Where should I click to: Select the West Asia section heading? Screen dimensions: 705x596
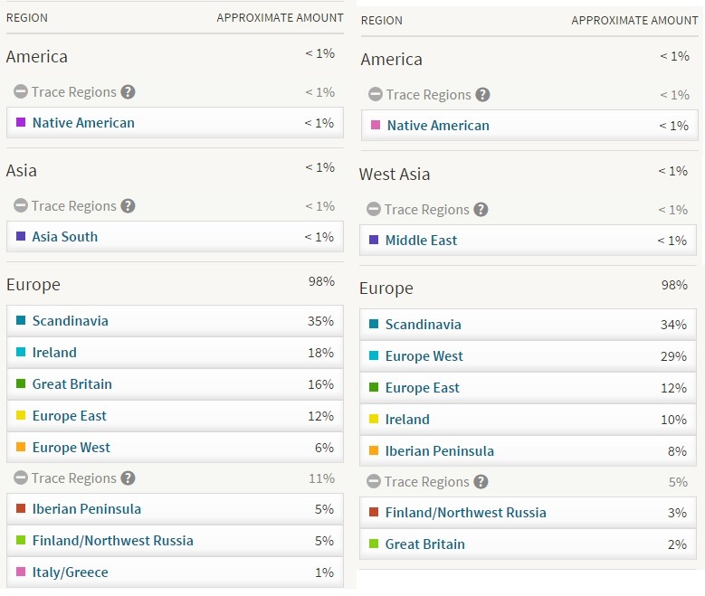pyautogui.click(x=395, y=175)
